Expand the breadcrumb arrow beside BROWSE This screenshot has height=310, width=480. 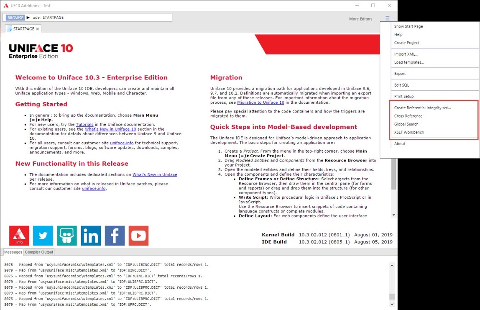point(28,18)
